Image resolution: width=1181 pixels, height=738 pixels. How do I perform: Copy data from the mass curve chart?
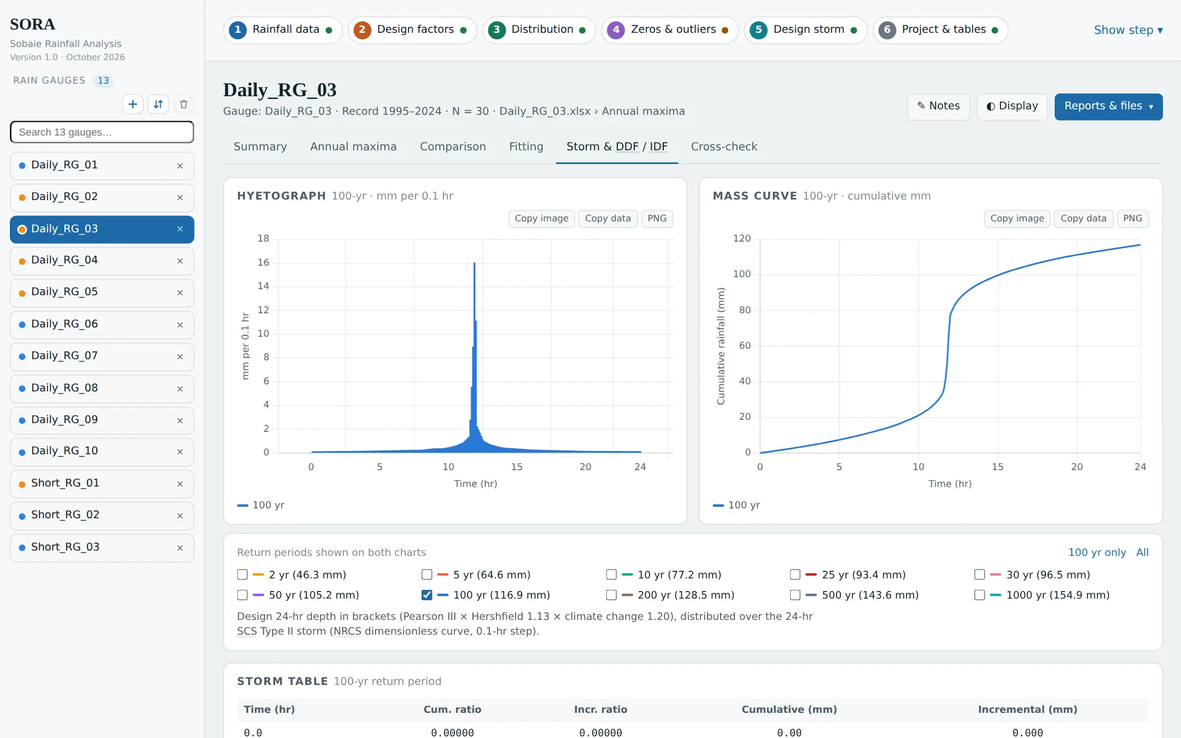tap(1083, 219)
